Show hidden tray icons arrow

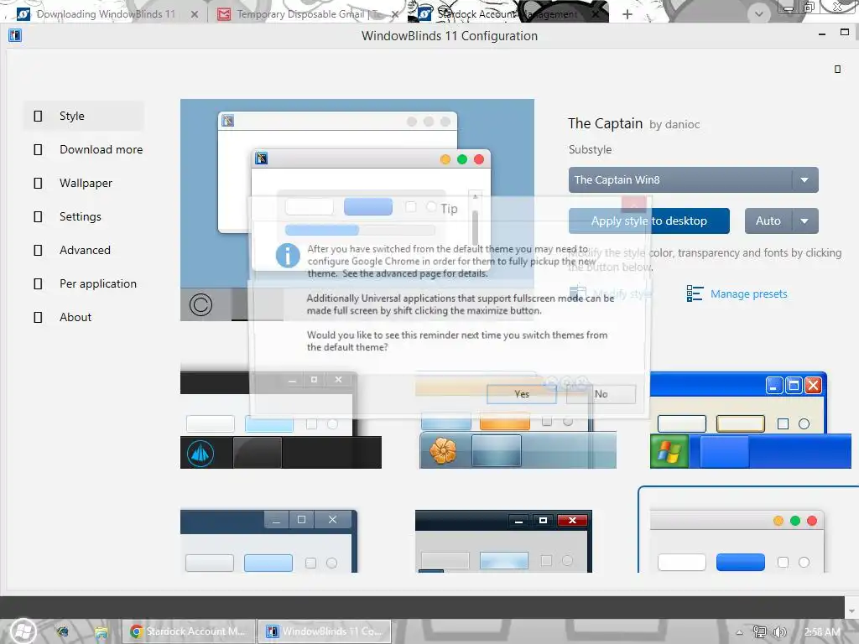click(x=739, y=632)
